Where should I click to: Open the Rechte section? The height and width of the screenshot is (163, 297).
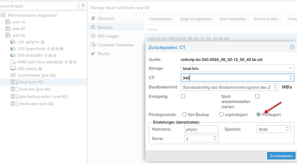click(116, 54)
